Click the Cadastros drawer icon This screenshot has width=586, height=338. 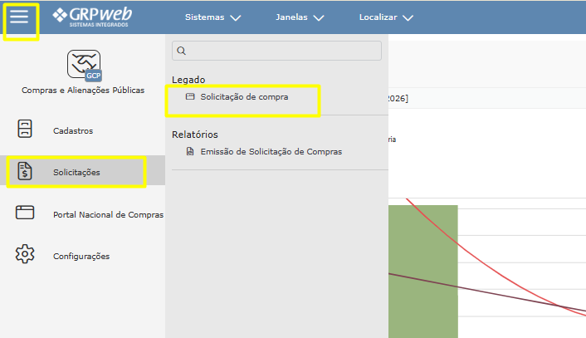25,130
